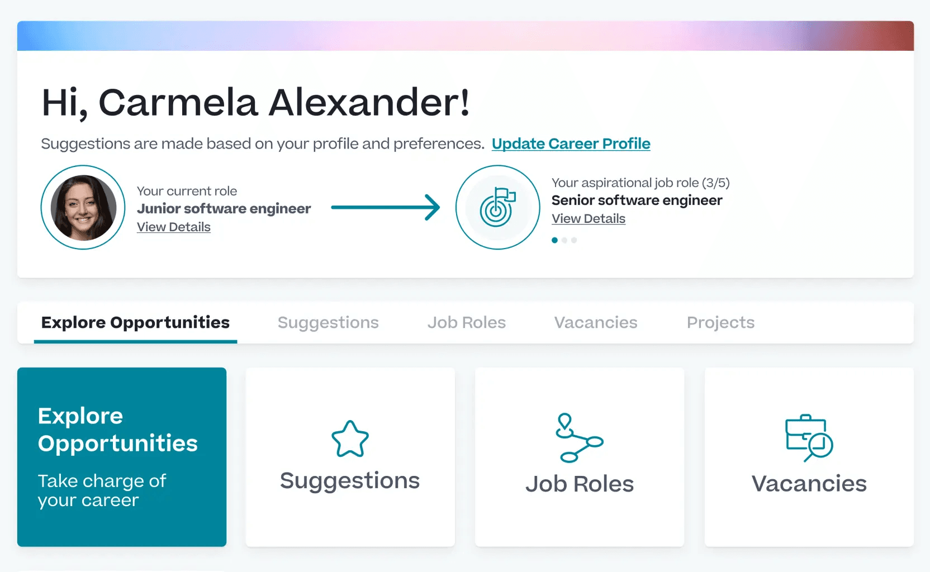Open View Details for Junior software engineer

click(174, 227)
